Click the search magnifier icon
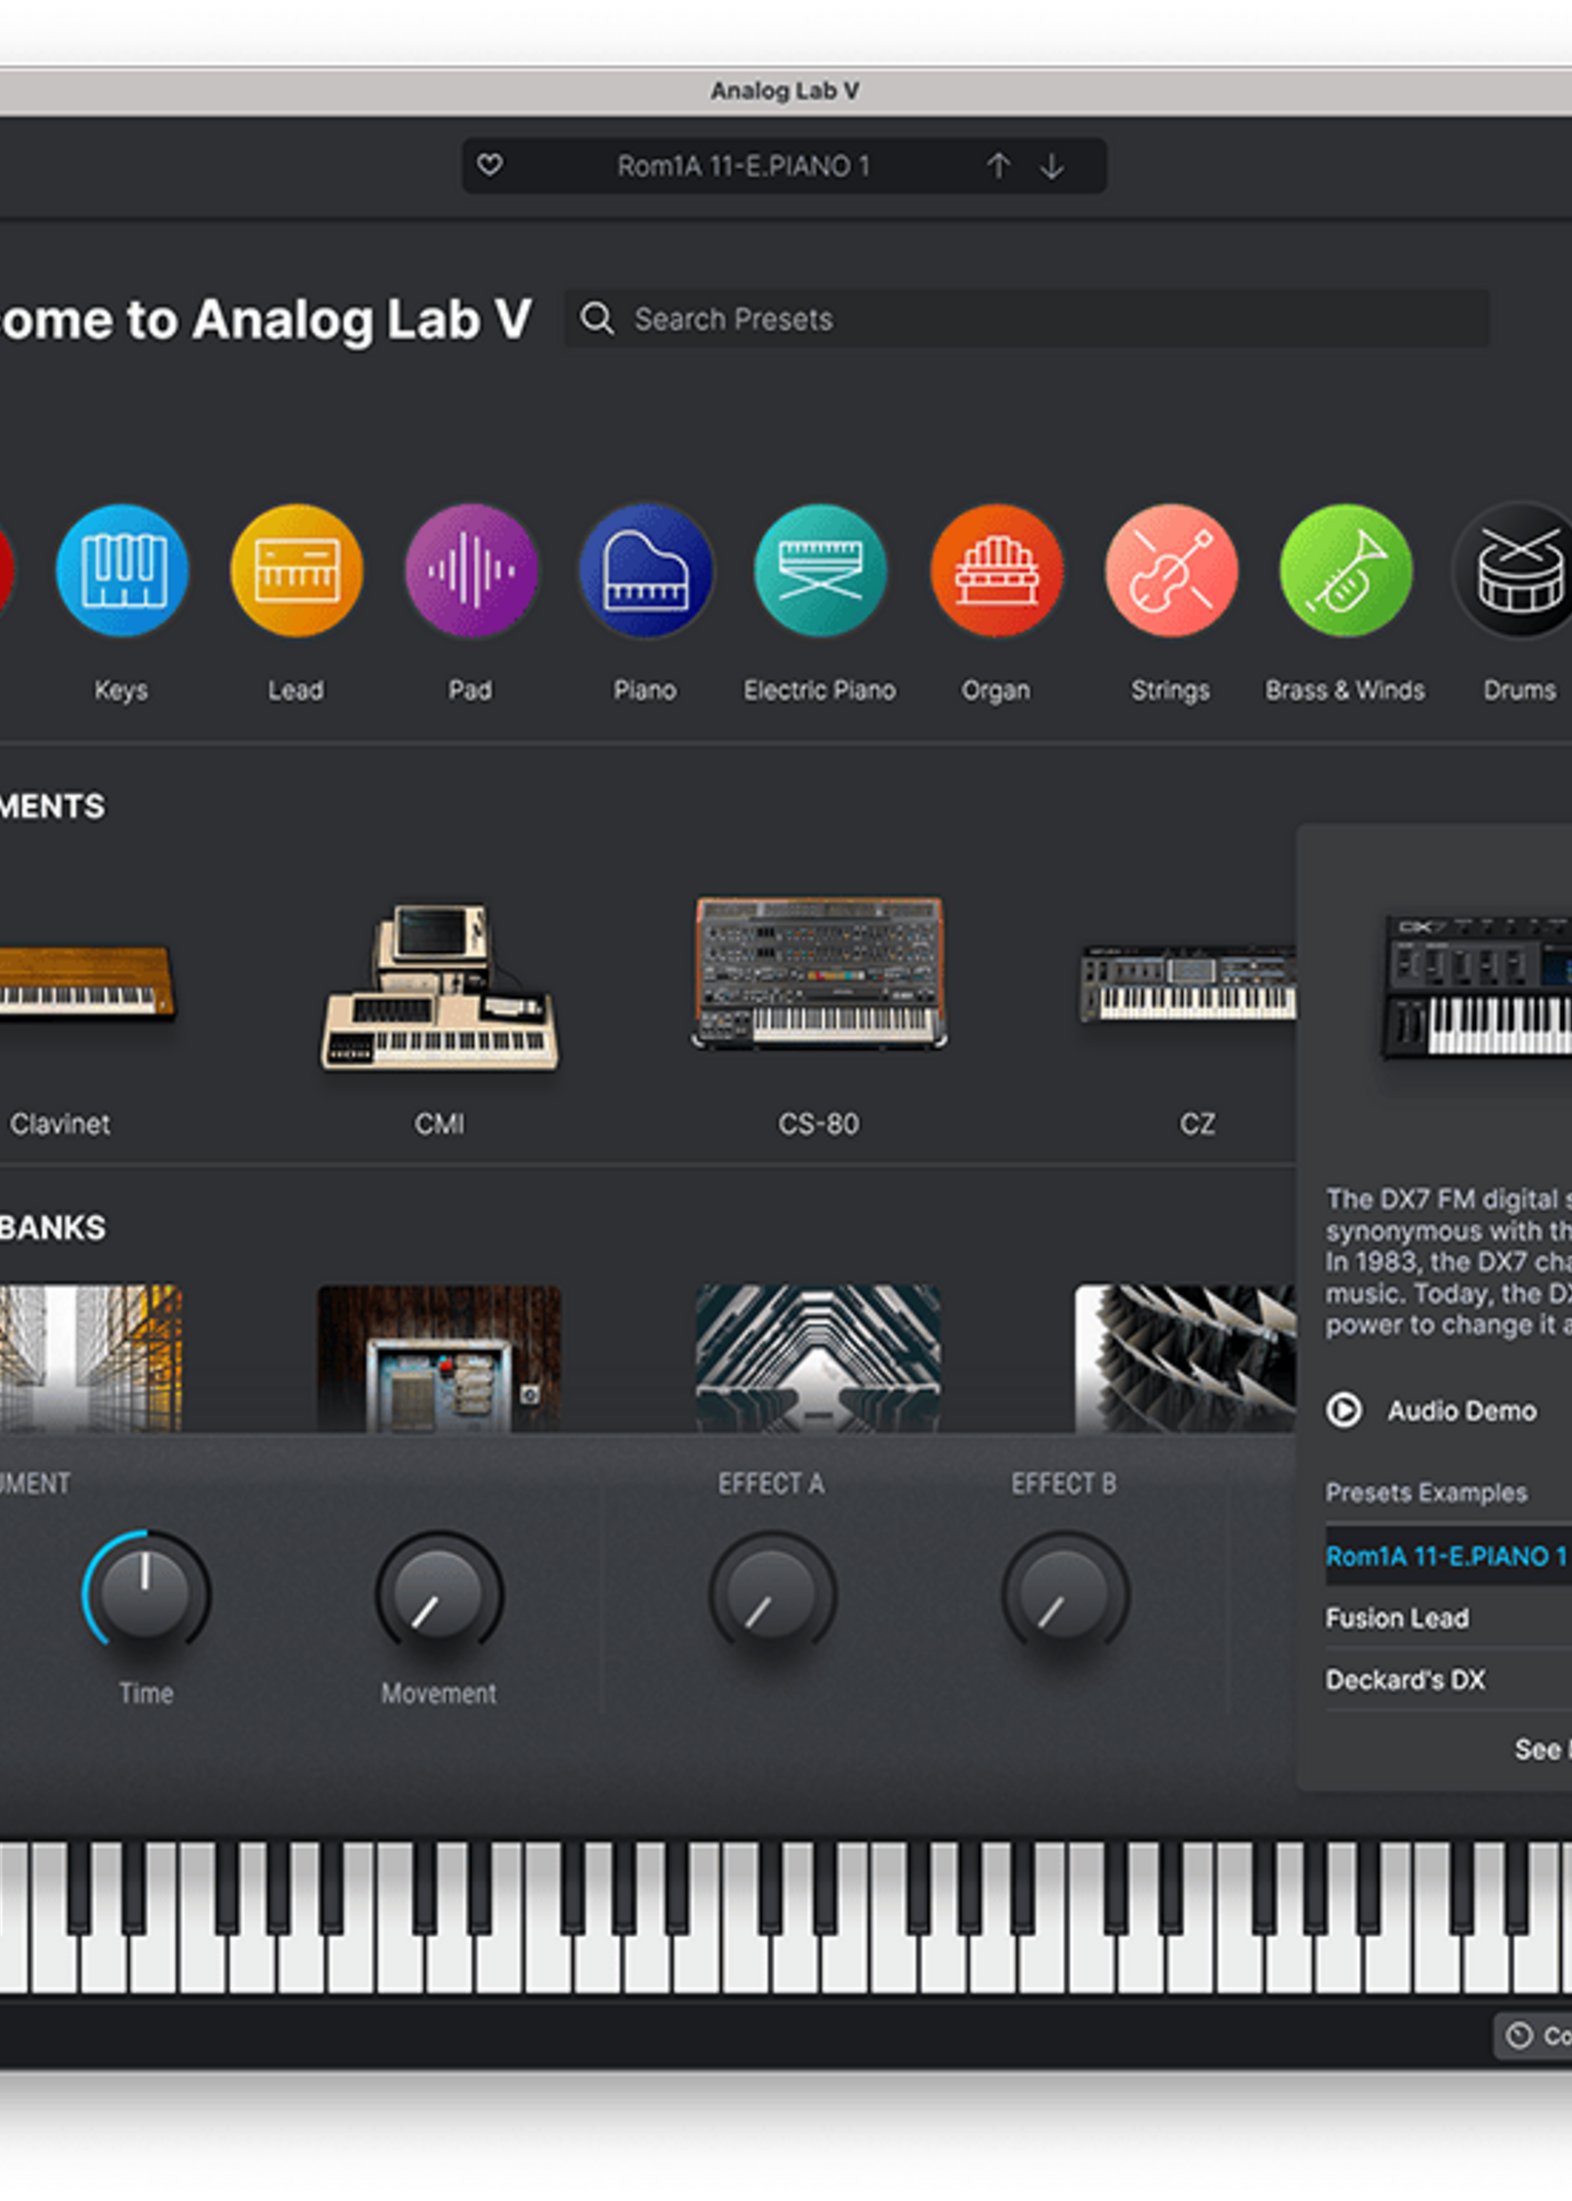The width and height of the screenshot is (1572, 2201). (x=598, y=319)
